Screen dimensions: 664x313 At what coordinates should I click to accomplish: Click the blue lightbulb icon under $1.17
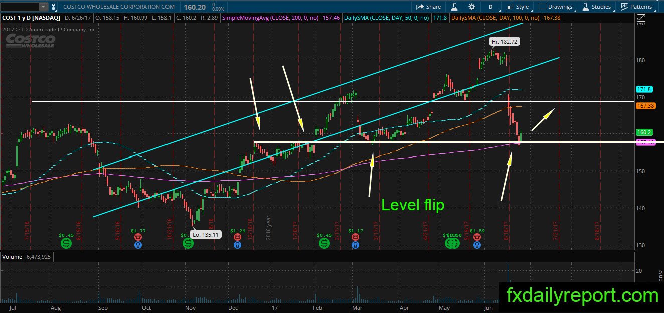point(355,245)
